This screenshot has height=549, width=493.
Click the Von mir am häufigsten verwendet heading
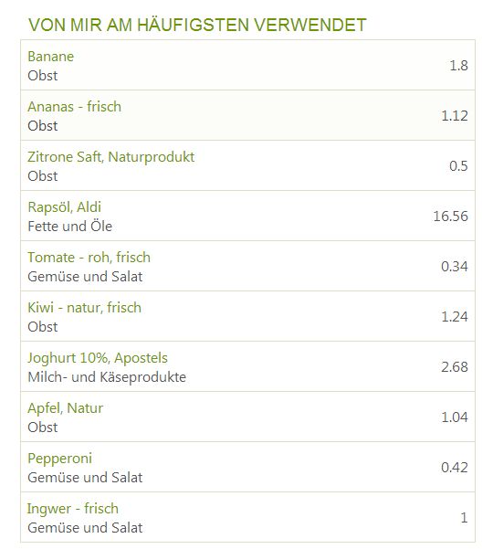click(x=197, y=25)
